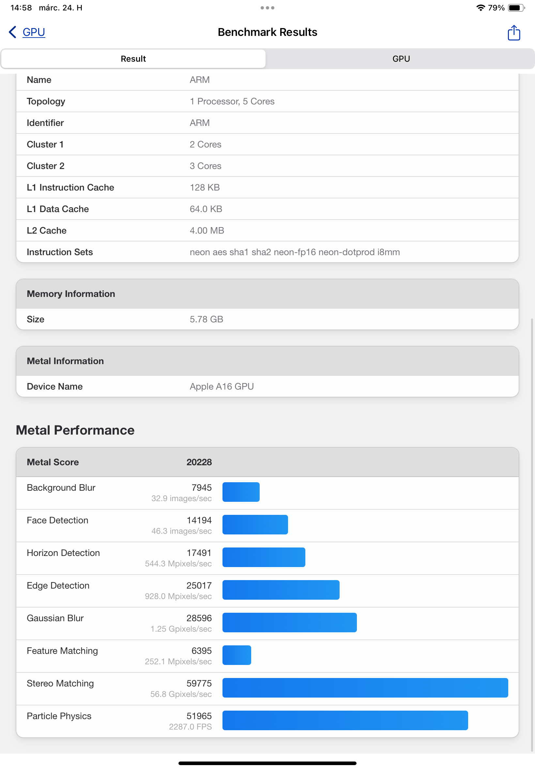Go back via the GPU link

pyautogui.click(x=34, y=32)
